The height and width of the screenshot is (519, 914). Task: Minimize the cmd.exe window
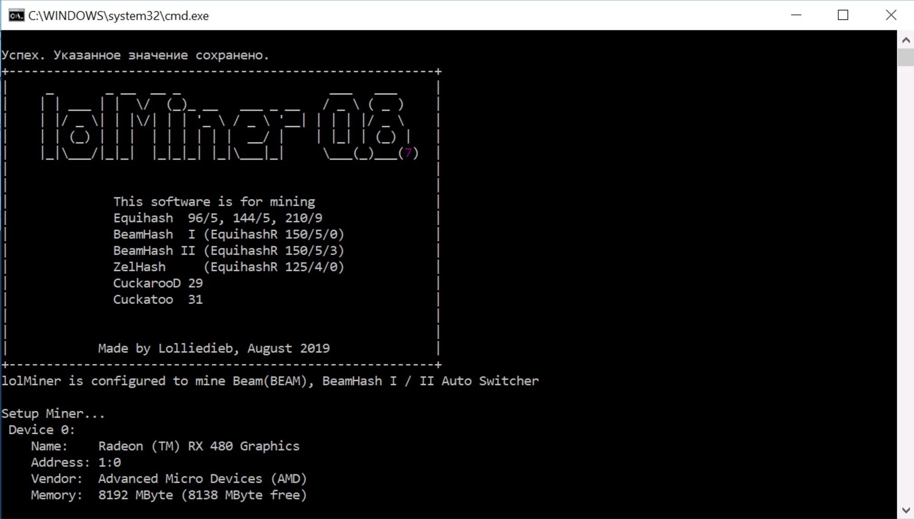(796, 15)
